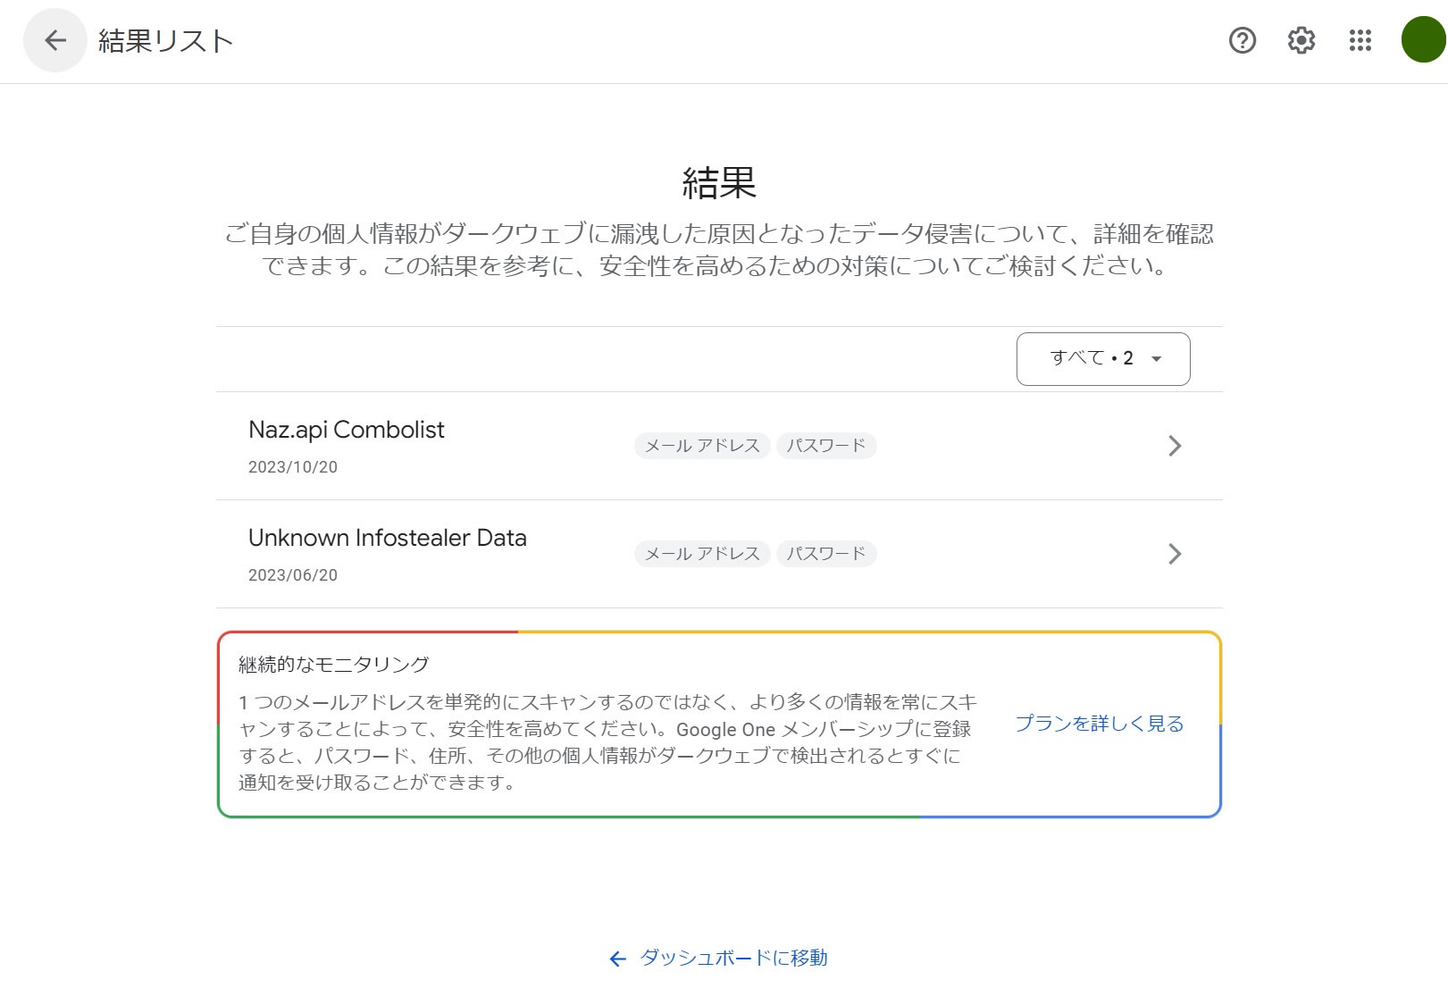Click メール アドレス chip in Naz.api row

tap(702, 446)
